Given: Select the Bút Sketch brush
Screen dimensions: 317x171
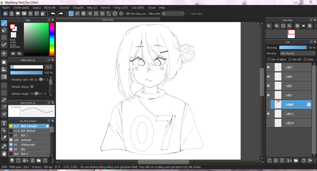Looking at the screenshot, I should click(x=29, y=131).
